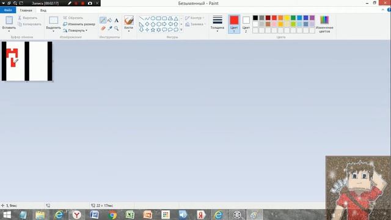
Task: Open the Вставить paste dropdown arrow
Action: click(9, 31)
